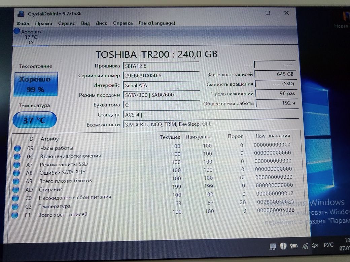The width and height of the screenshot is (350, 262).
Task: Click the Стандарт field ACS-4
Action: pos(211,115)
